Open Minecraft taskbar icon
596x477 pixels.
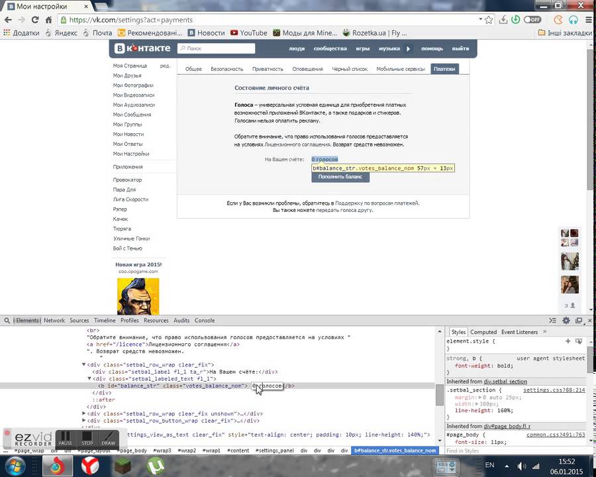point(123,466)
